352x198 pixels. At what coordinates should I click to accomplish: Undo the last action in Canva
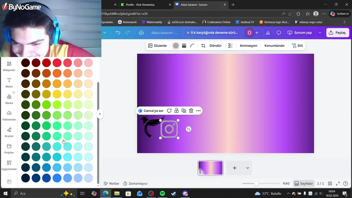pyautogui.click(x=118, y=32)
